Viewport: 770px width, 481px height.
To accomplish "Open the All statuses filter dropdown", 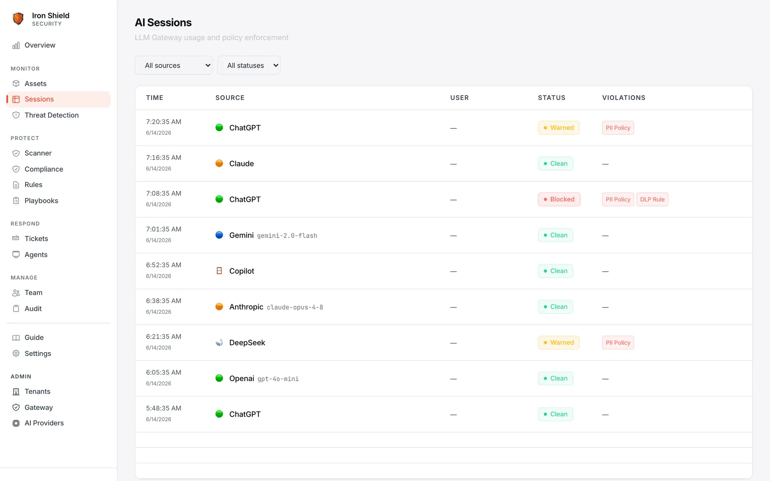I will tap(249, 65).
